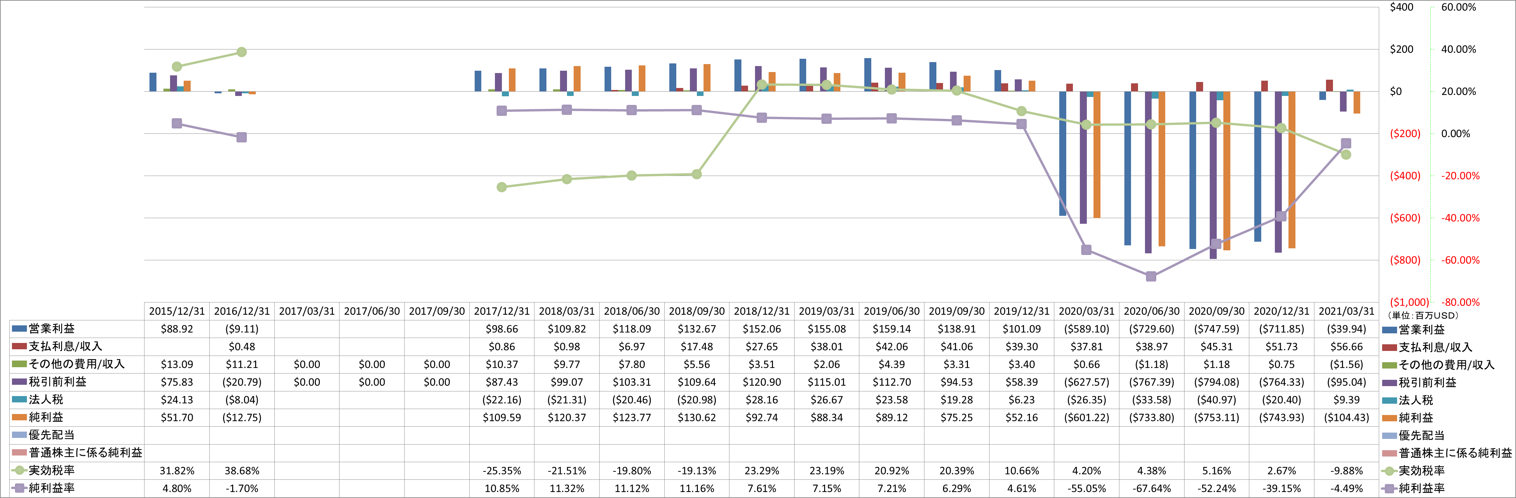
Task: Click 実効税率 data point at 2016/12/31
Action: tap(241, 52)
